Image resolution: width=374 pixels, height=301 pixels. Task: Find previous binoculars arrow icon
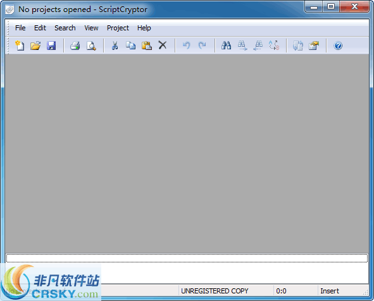click(x=258, y=46)
